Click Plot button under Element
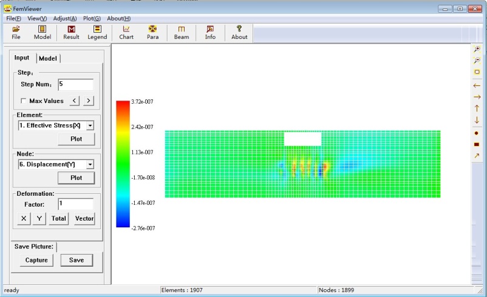This screenshot has width=487, height=297. (x=76, y=139)
